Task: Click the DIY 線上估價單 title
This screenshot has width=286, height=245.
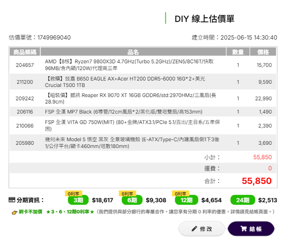Action: tap(204, 19)
